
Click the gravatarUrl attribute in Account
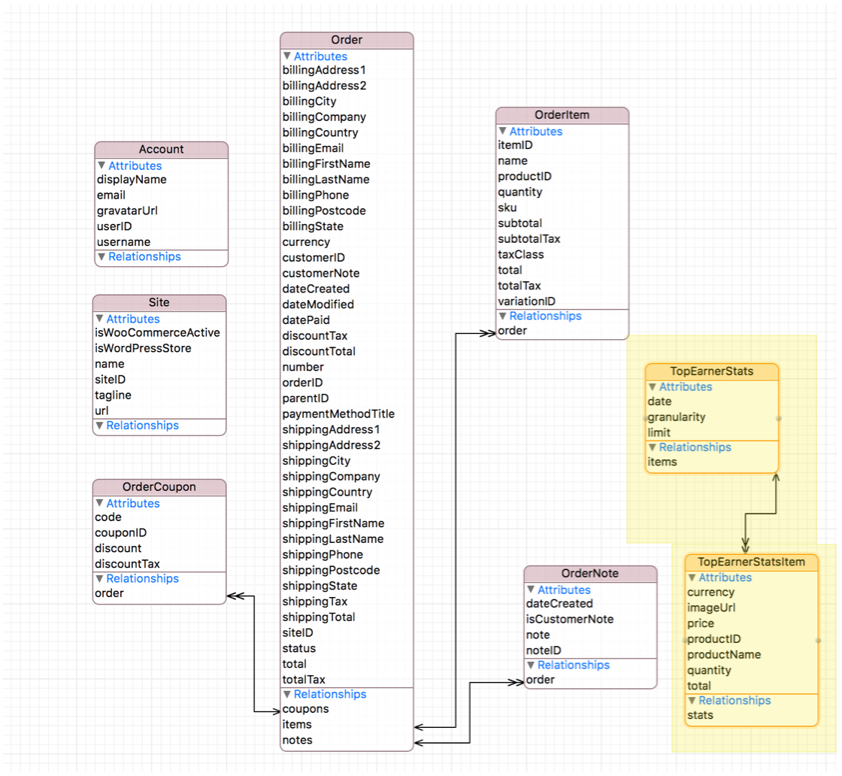click(x=127, y=211)
